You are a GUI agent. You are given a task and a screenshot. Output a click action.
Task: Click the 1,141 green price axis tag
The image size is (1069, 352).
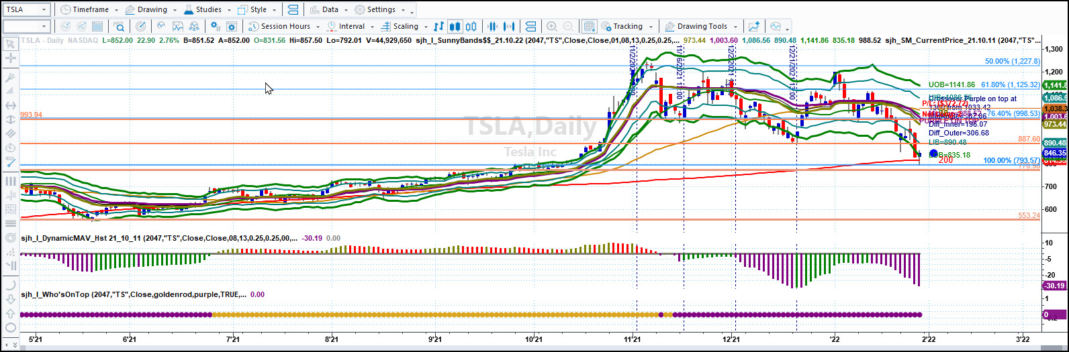[1055, 85]
